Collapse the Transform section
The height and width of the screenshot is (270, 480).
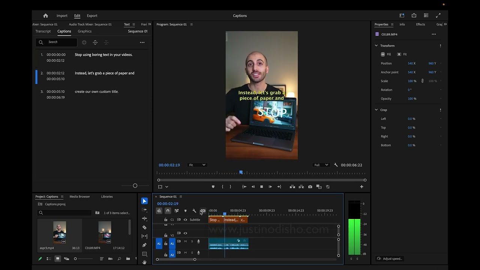[376, 46]
